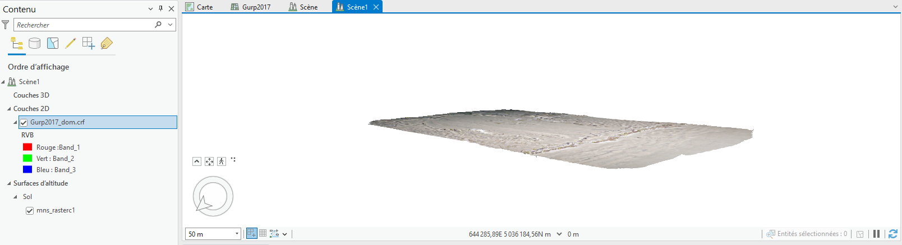Toggle mns_rasterc1 elevation surface checkbox
Viewport: 902px width, 245px height.
pyautogui.click(x=30, y=211)
